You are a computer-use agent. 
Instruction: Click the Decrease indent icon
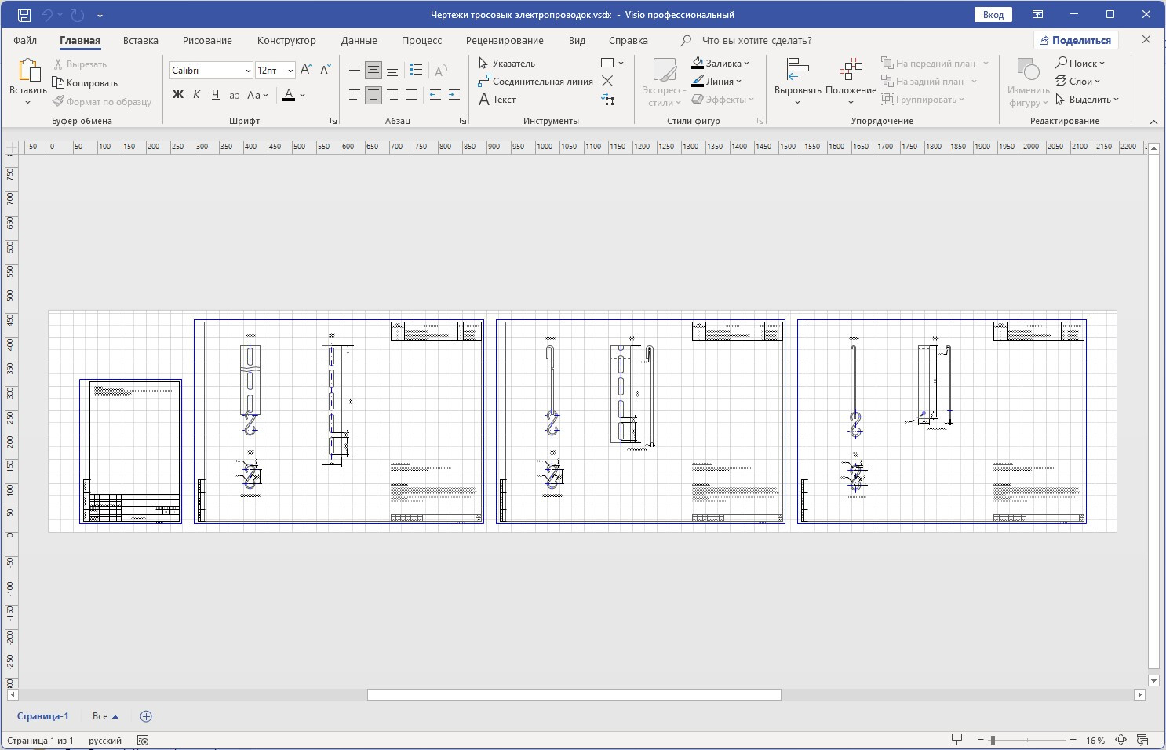[435, 95]
